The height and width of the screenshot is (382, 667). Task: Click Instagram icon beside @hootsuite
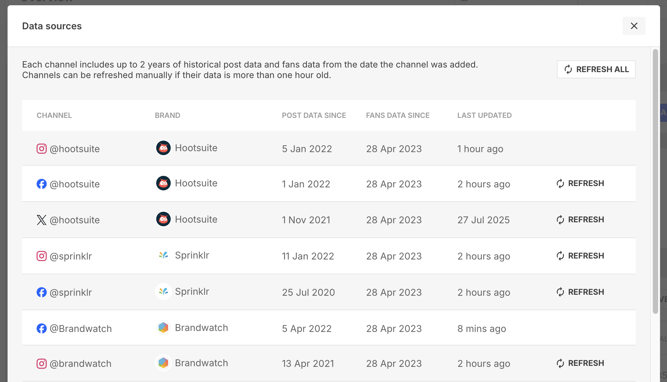tap(42, 149)
